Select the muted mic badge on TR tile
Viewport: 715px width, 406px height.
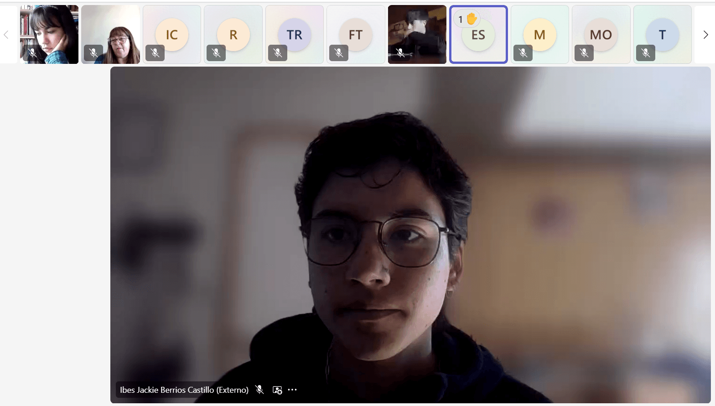coord(278,53)
